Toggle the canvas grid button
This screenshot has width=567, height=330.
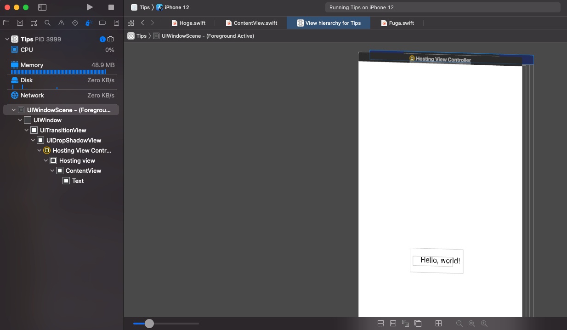pyautogui.click(x=438, y=324)
